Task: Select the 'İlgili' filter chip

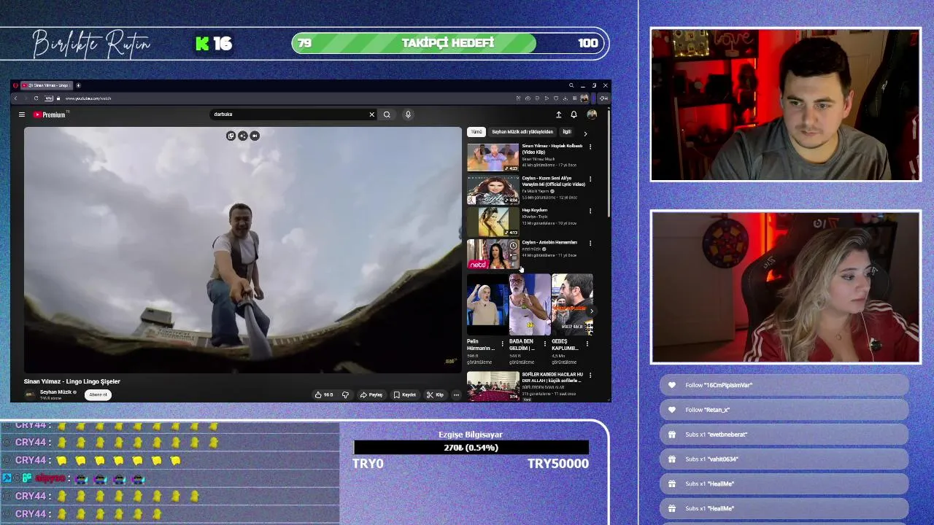Action: pyautogui.click(x=566, y=132)
